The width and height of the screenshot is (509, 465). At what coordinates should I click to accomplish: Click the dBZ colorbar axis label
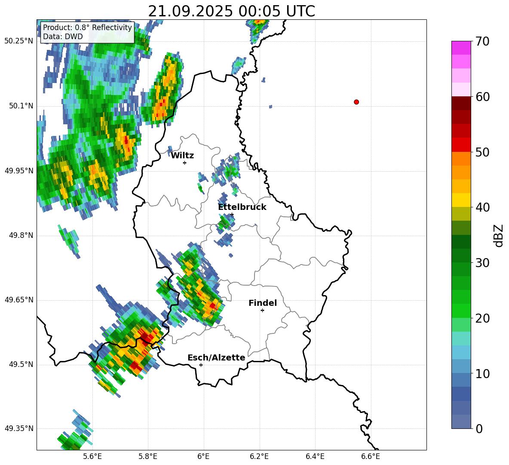[x=499, y=235]
